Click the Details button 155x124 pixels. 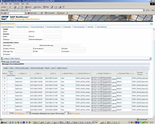pyautogui.click(x=11, y=68)
